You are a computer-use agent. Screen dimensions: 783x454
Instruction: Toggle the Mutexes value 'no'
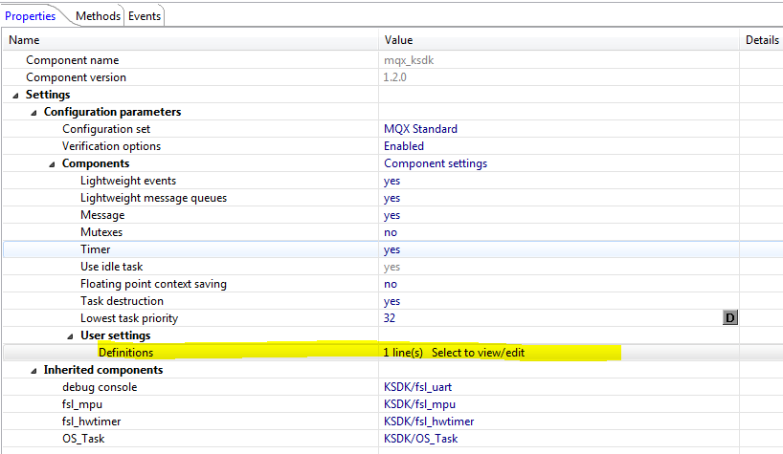391,232
